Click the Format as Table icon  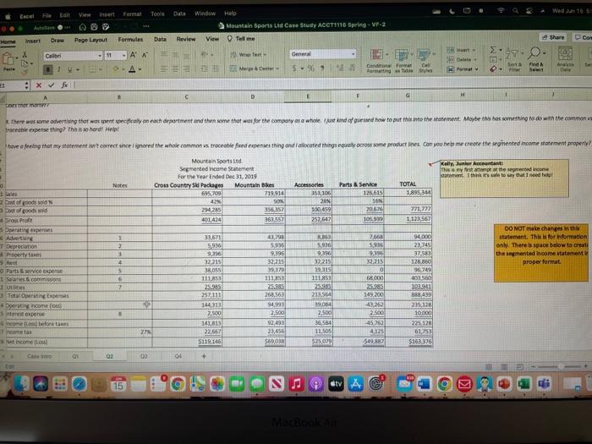[402, 55]
